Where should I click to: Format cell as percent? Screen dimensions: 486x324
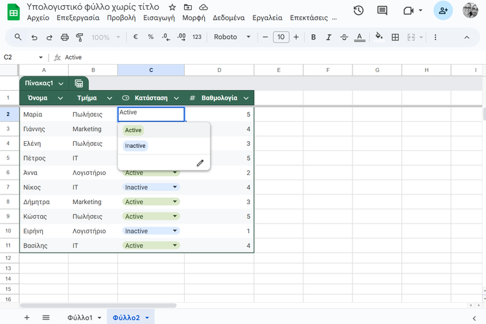[150, 37]
